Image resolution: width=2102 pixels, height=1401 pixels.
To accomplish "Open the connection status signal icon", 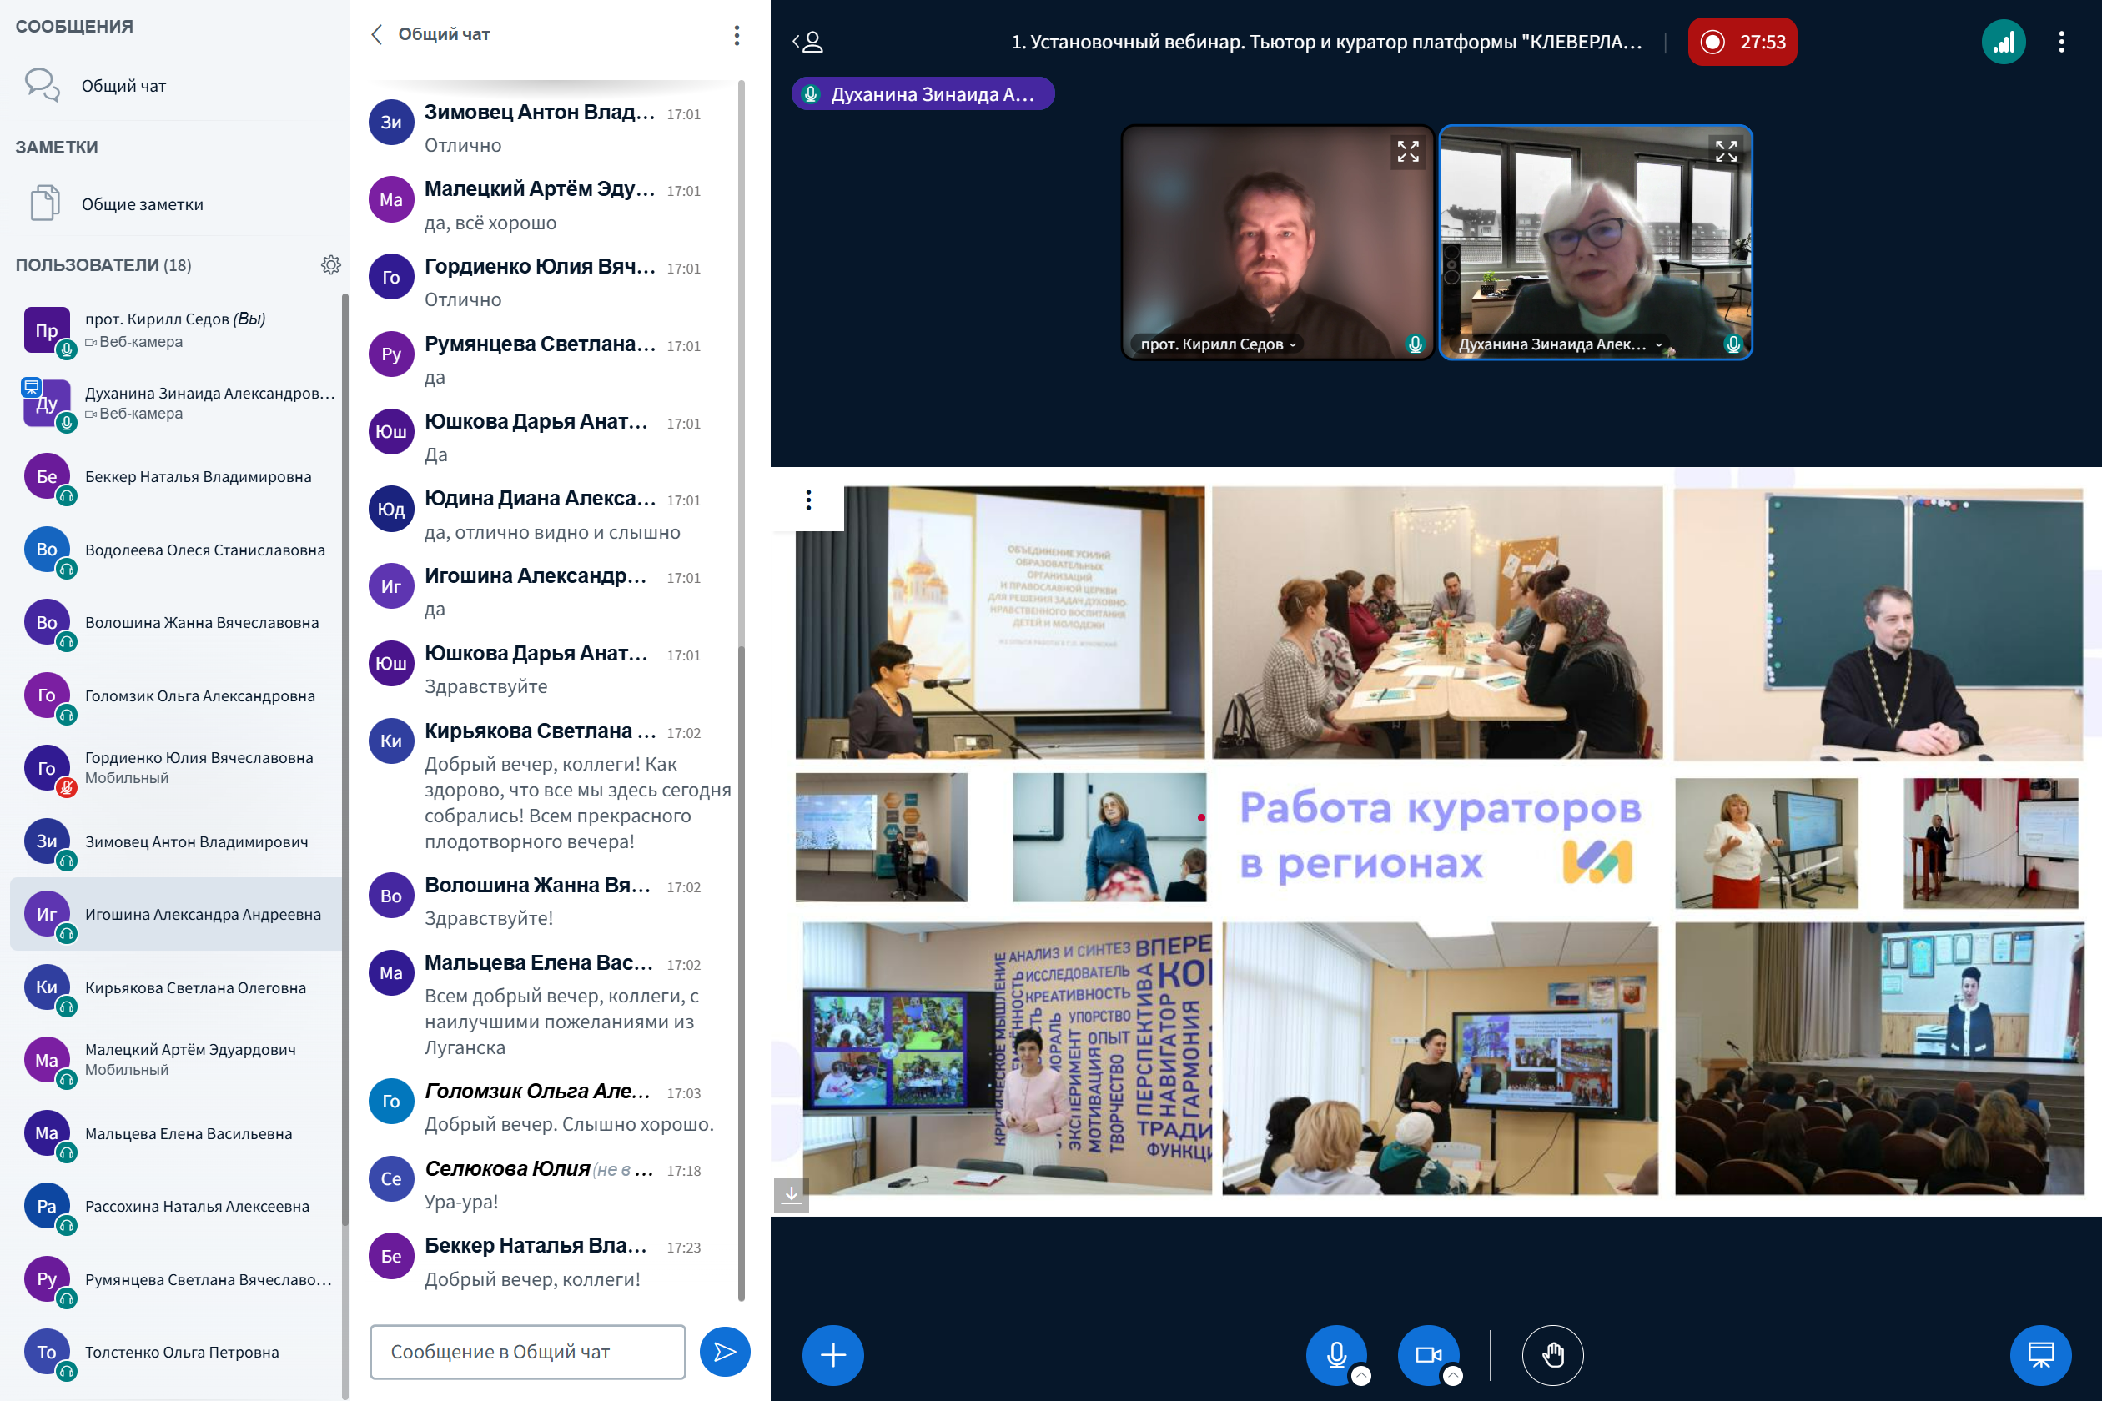I will coord(2003,42).
